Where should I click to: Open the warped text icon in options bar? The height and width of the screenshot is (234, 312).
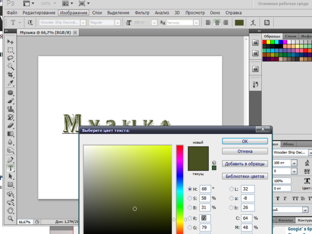pyautogui.click(x=253, y=22)
